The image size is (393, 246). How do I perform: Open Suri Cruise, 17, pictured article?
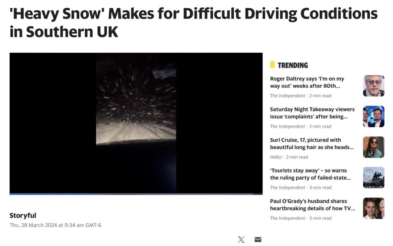click(x=312, y=144)
